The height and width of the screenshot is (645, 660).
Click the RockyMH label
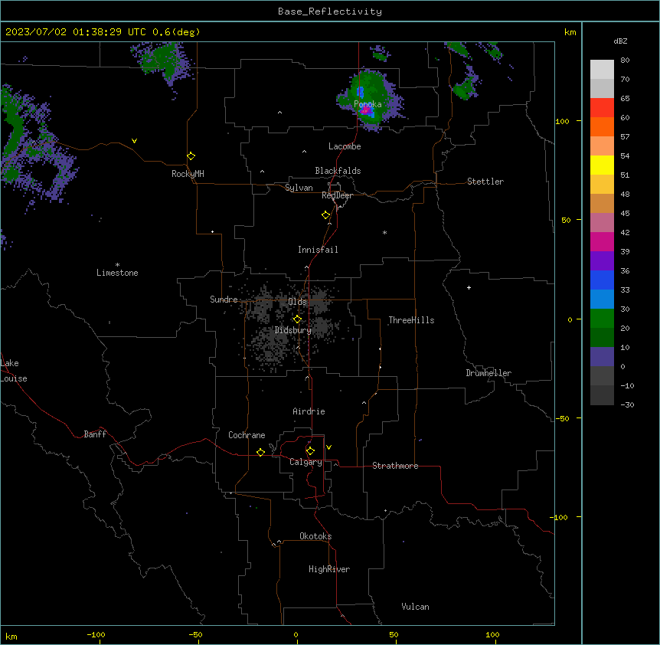coord(188,174)
